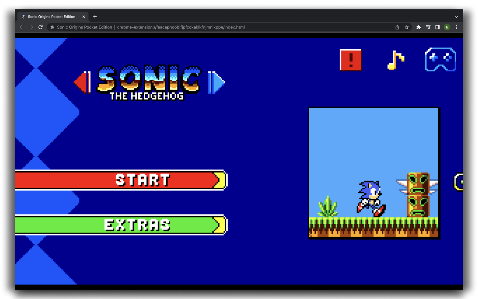Close the Sonic Origins Pocket Edition tab
The height and width of the screenshot is (299, 478).
(x=84, y=17)
